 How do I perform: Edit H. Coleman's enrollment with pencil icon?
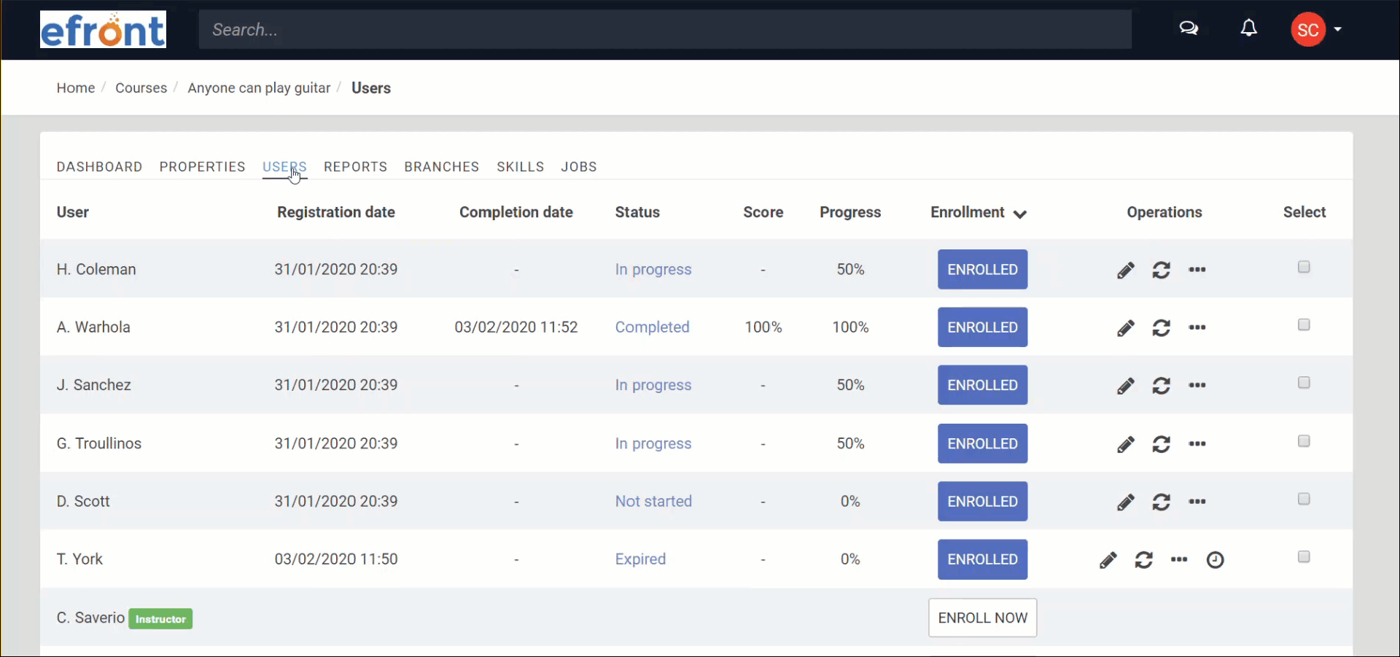(x=1126, y=270)
